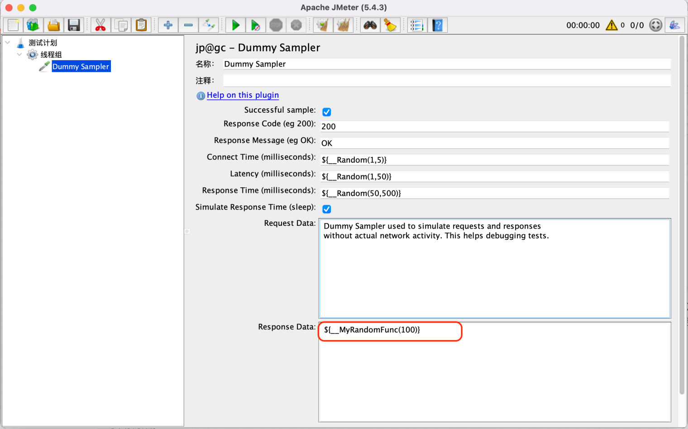This screenshot has width=688, height=429.
Task: Select 线程组 in the tree
Action: click(51, 54)
